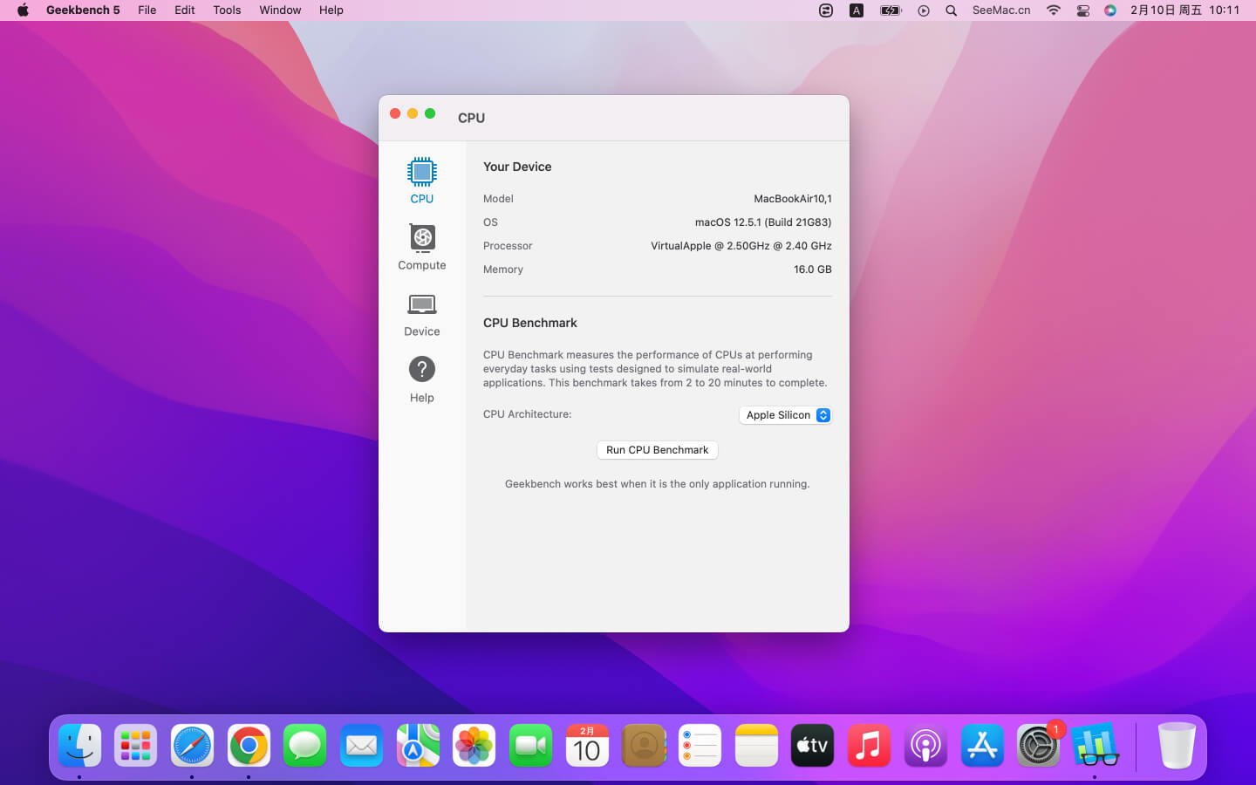The width and height of the screenshot is (1256, 785).
Task: Click the date and time display
Action: [x=1184, y=10]
